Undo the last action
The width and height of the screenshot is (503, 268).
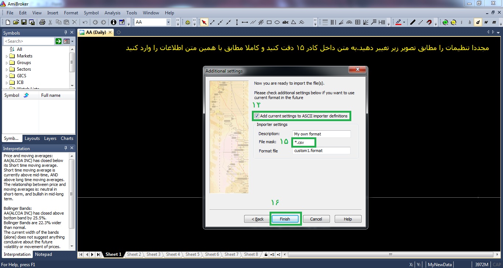click(x=85, y=22)
